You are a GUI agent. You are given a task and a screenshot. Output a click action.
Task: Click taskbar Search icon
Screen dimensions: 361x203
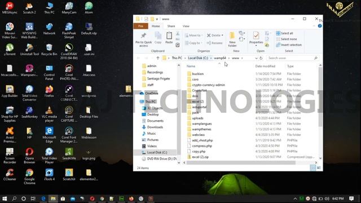click(14, 198)
